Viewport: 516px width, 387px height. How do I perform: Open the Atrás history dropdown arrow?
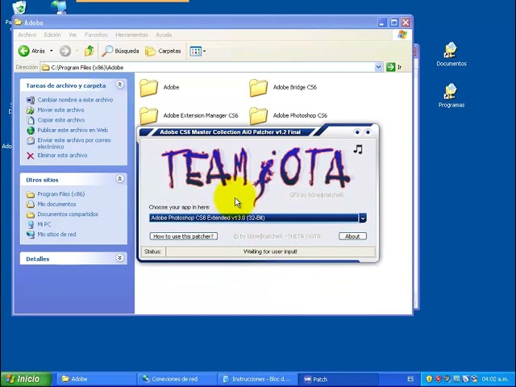[52, 51]
